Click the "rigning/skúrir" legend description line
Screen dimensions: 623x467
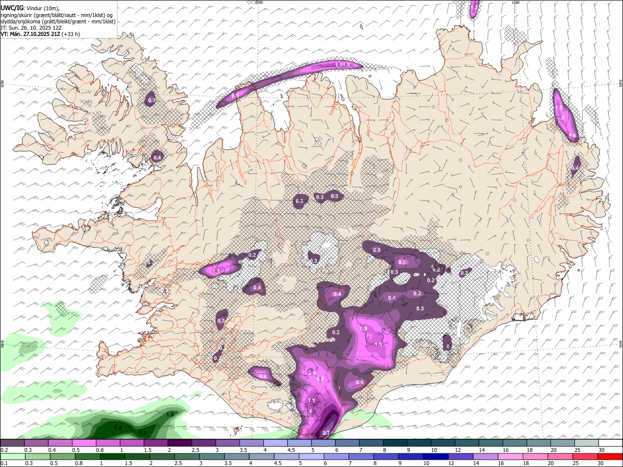tap(56, 15)
